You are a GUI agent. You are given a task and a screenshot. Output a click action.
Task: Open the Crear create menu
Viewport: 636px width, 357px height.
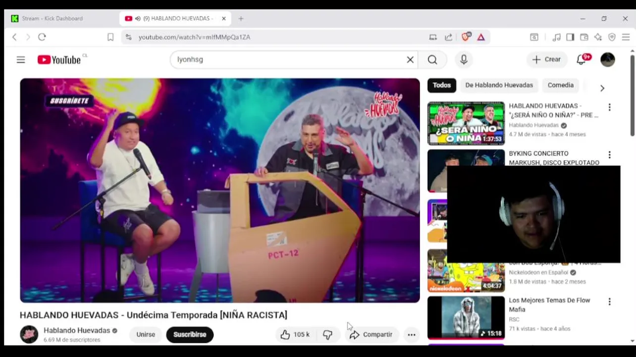tap(546, 59)
